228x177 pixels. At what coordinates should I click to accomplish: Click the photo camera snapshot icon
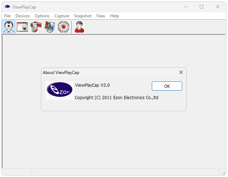click(x=22, y=27)
